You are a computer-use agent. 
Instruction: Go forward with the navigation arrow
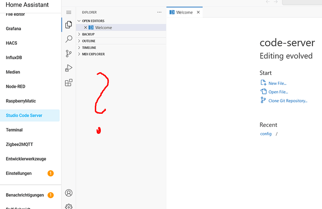[276, 2]
